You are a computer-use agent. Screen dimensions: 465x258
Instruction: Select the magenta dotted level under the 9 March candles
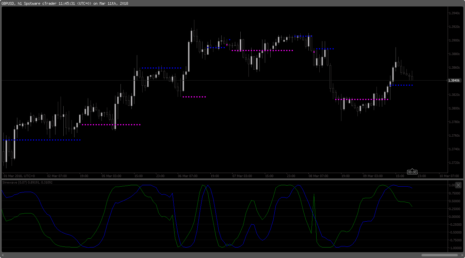(362, 100)
